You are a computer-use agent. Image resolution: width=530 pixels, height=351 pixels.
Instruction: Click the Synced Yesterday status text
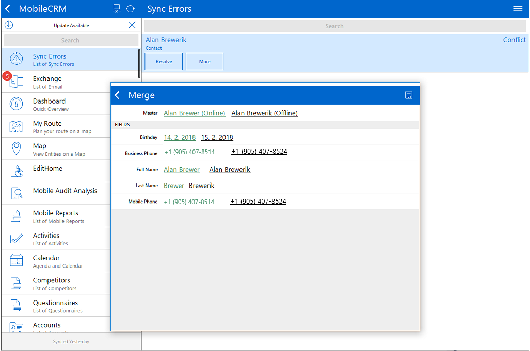(71, 342)
